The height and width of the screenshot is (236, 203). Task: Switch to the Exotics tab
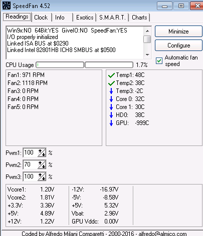point(85,17)
